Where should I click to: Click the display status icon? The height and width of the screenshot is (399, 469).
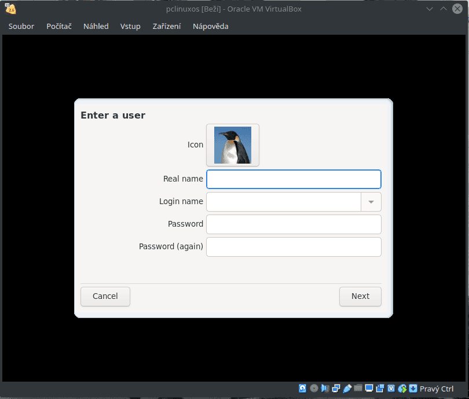369,388
